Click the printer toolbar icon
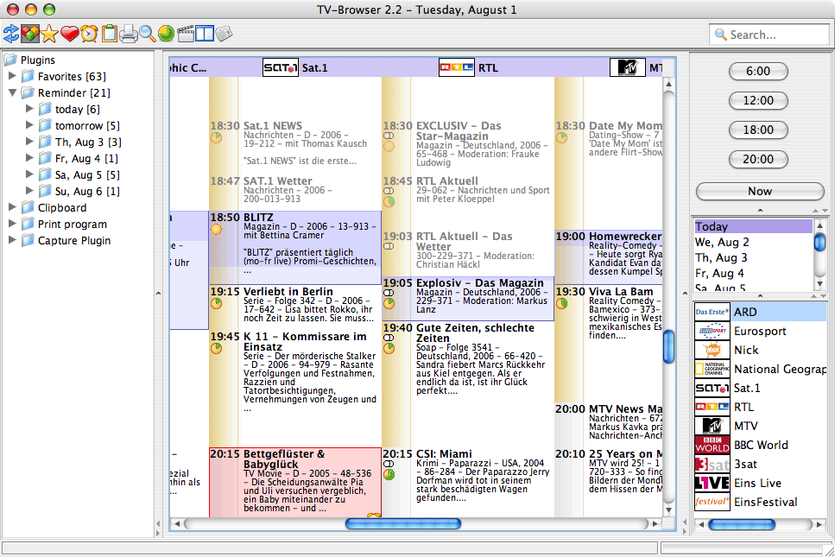The image size is (835, 557). 129,34
